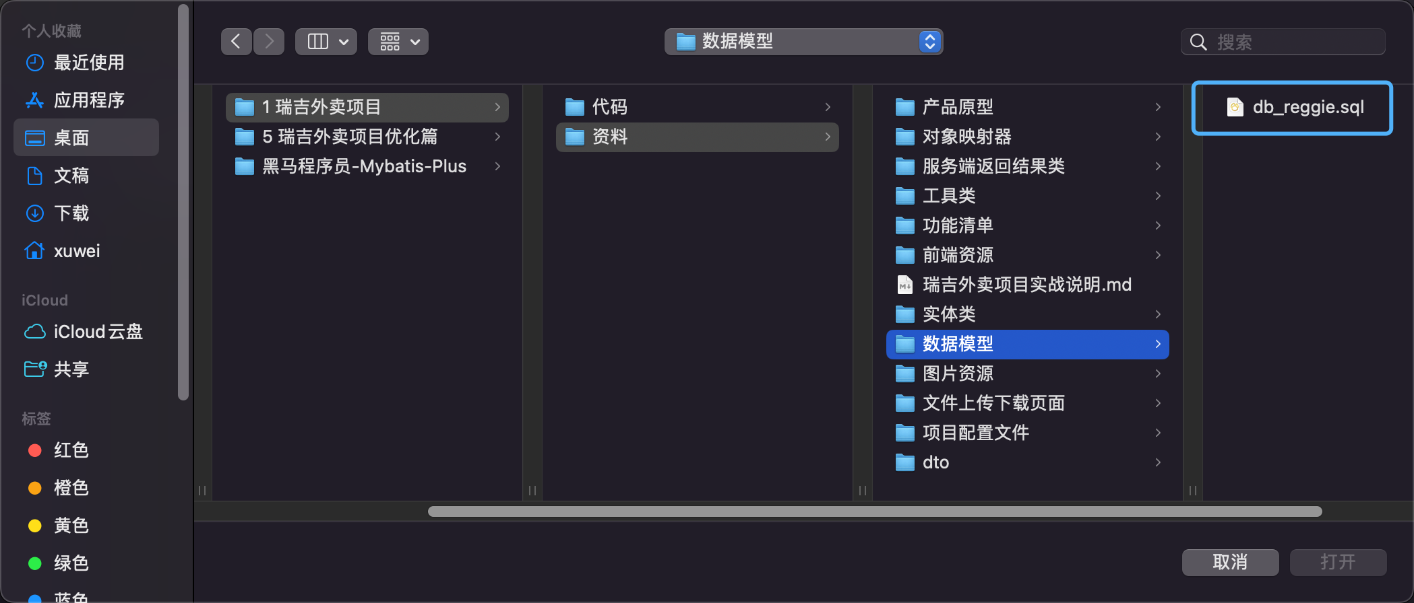Viewport: 1414px width, 603px height.
Task: Open iCloud云盘 in the sidebar
Action: click(98, 332)
